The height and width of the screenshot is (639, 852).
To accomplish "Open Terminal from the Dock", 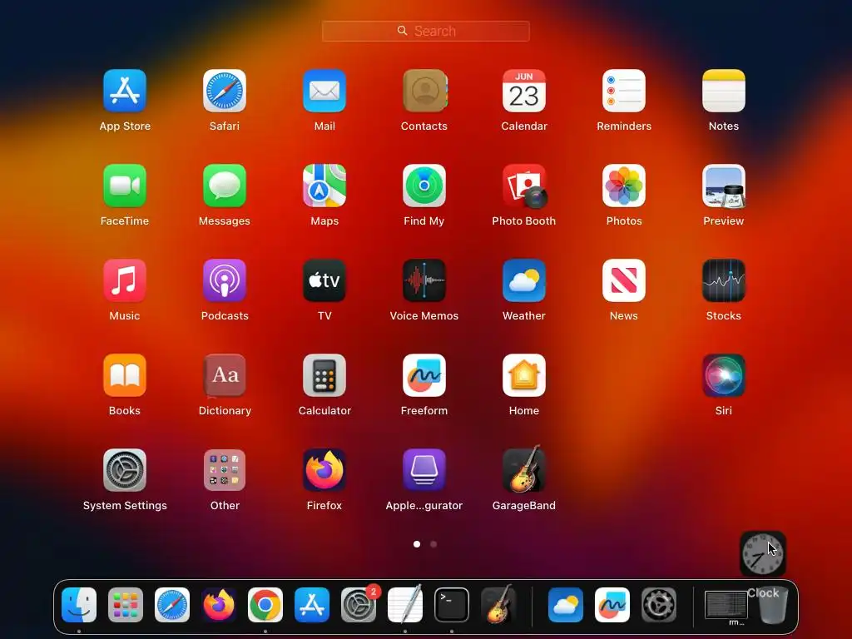I will 452,605.
